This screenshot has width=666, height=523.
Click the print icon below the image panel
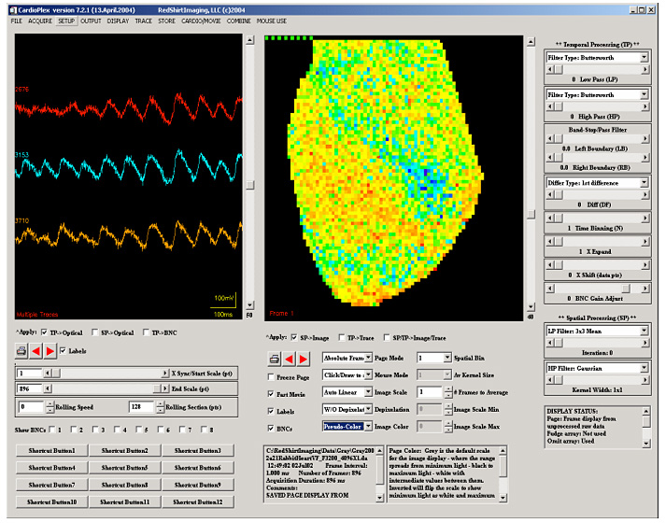point(275,359)
